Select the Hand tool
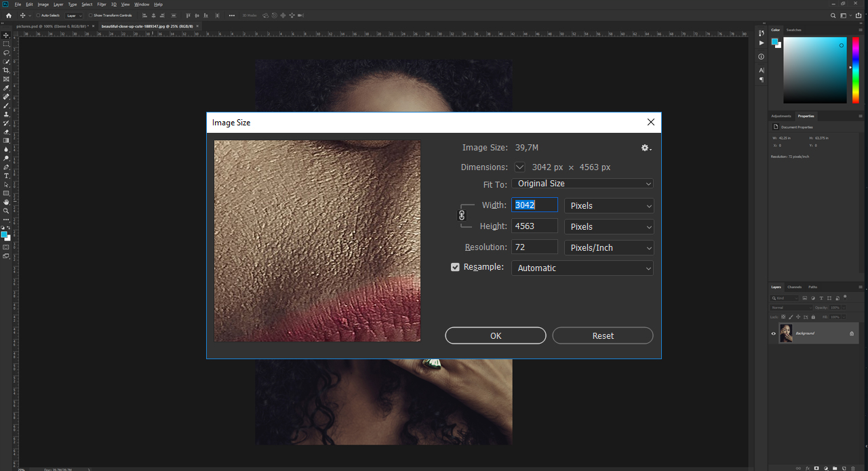Image resolution: width=868 pixels, height=471 pixels. [x=6, y=202]
